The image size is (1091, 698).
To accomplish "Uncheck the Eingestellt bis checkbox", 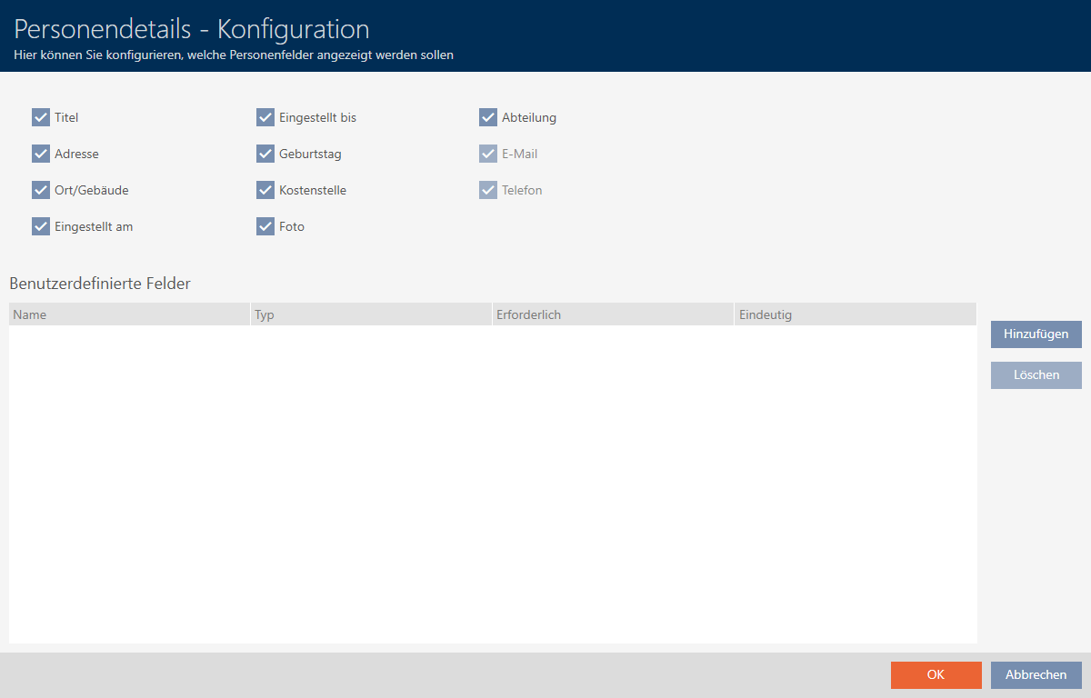I will click(265, 117).
